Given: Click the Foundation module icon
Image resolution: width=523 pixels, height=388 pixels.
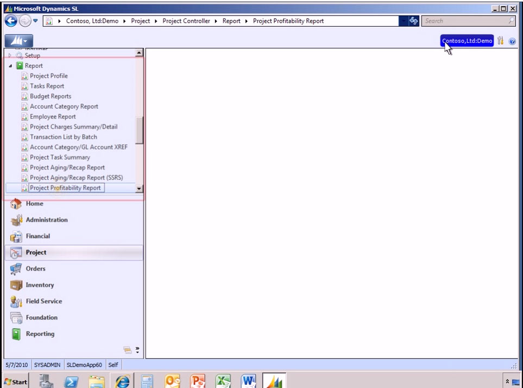Looking at the screenshot, I should (16, 317).
